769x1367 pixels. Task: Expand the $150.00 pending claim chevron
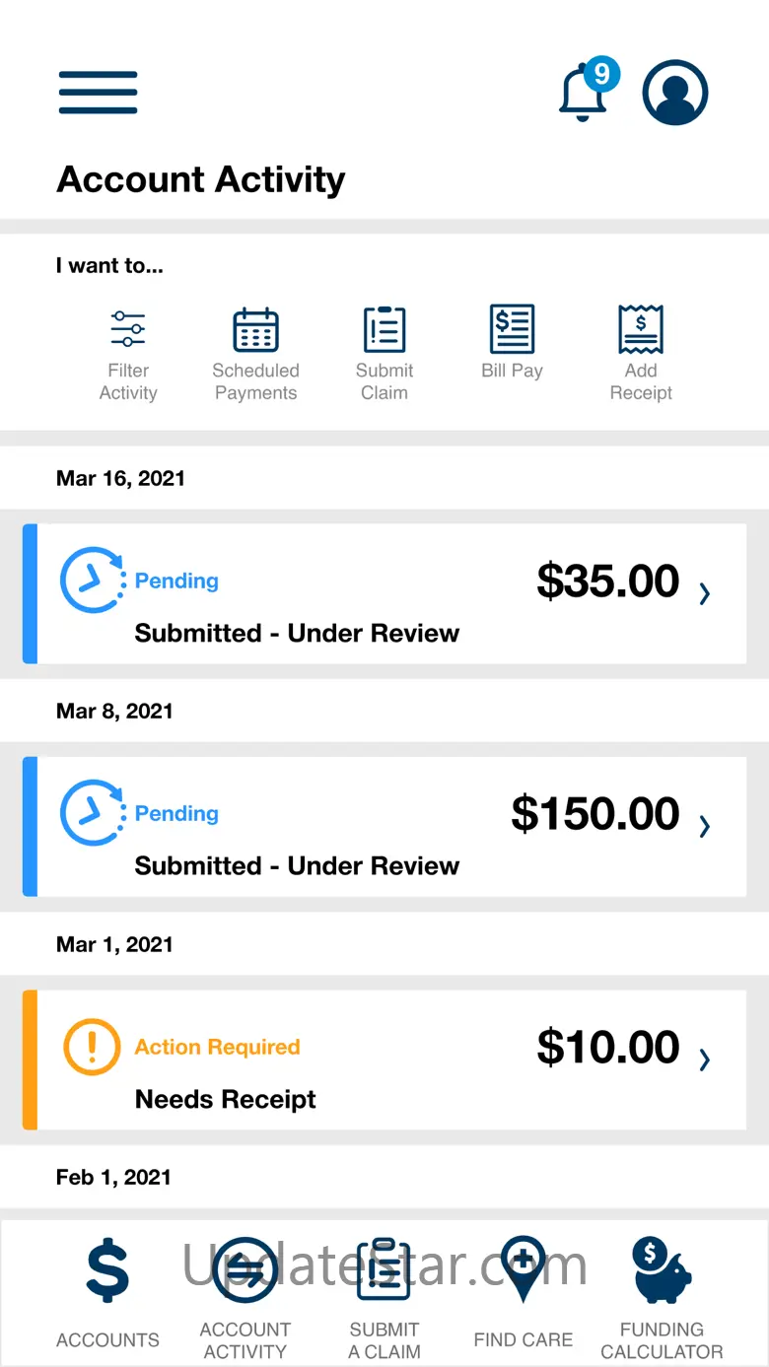tap(704, 826)
